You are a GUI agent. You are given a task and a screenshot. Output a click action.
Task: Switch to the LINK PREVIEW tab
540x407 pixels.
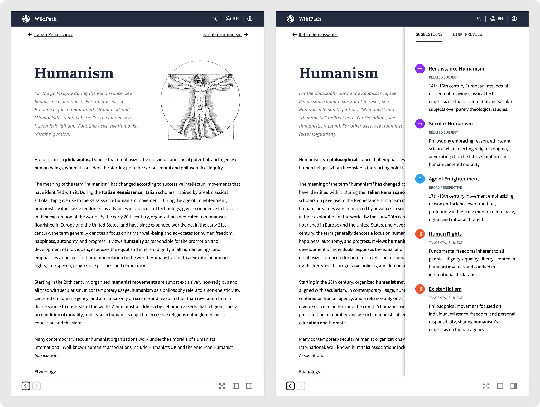coord(467,34)
